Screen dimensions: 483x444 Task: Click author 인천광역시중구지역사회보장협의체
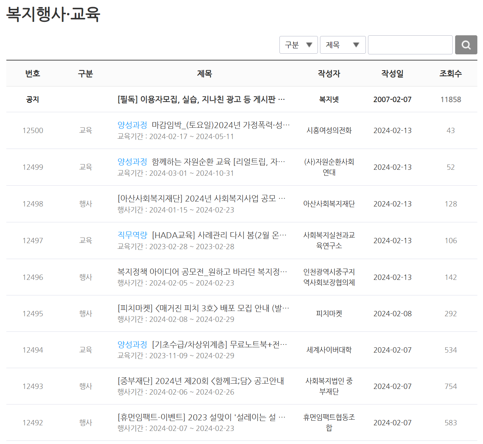click(x=329, y=277)
